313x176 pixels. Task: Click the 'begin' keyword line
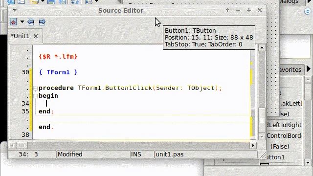pyautogui.click(x=48, y=96)
